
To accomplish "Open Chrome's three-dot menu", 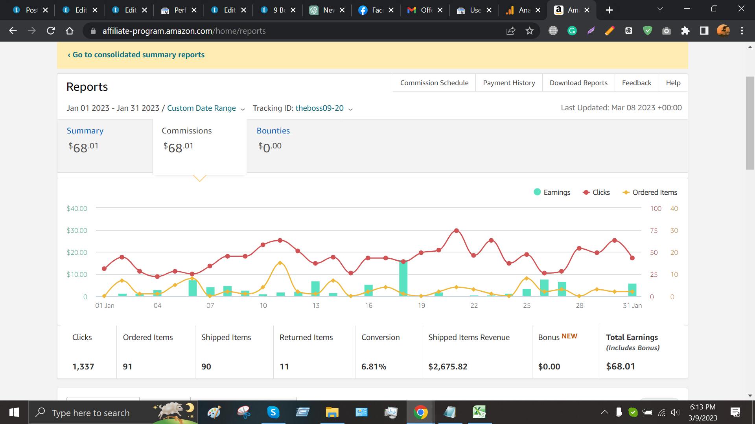I will coord(742,31).
